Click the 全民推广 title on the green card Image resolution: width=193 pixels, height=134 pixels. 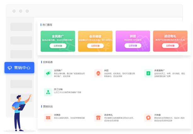58,36
